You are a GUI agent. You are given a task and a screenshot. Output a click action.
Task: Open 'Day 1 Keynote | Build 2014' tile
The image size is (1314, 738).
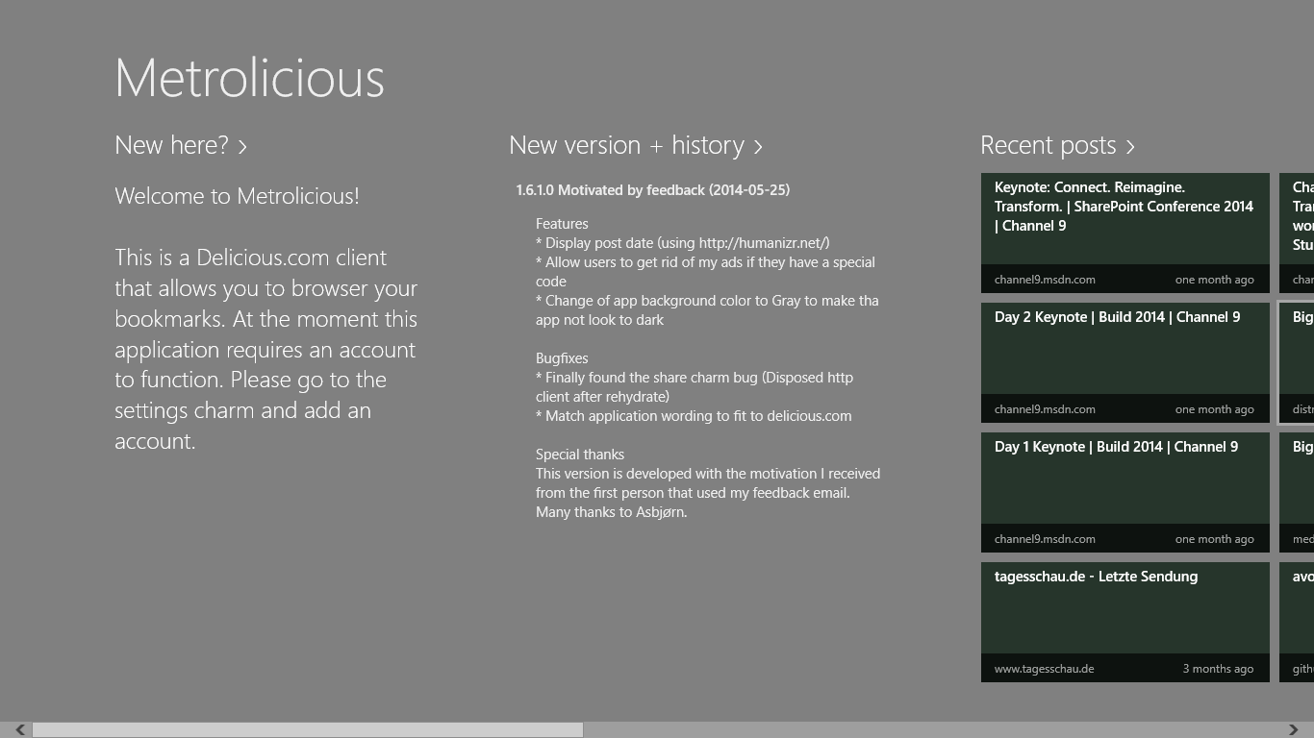[x=1125, y=492]
